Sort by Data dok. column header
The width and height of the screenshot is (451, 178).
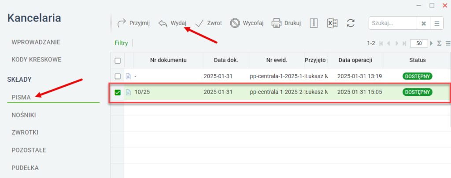(226, 60)
